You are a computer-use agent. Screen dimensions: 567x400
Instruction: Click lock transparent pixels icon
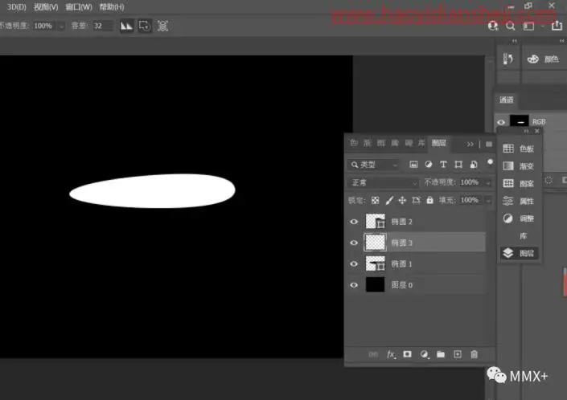click(376, 200)
